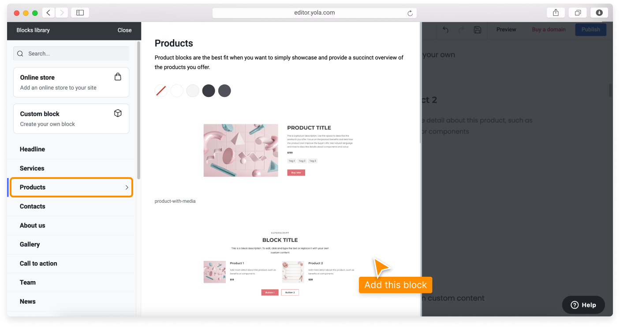
Task: Redo a change with the redo arrow
Action: [461, 30]
